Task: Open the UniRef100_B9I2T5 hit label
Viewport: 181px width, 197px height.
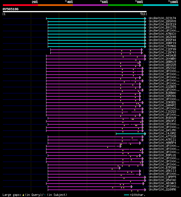Action: click(x=162, y=27)
